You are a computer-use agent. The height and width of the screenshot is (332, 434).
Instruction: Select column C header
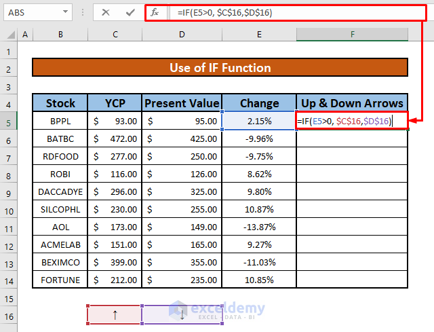tap(115, 34)
